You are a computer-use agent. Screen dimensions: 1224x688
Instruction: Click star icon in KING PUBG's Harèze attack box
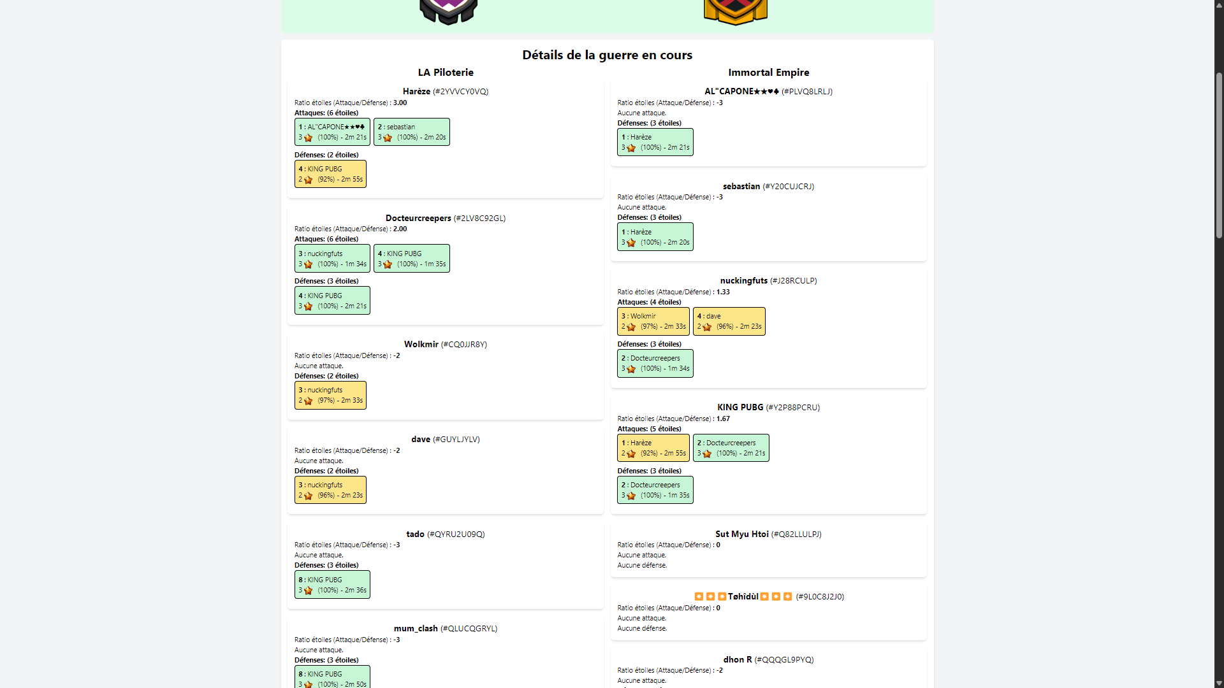coord(631,454)
